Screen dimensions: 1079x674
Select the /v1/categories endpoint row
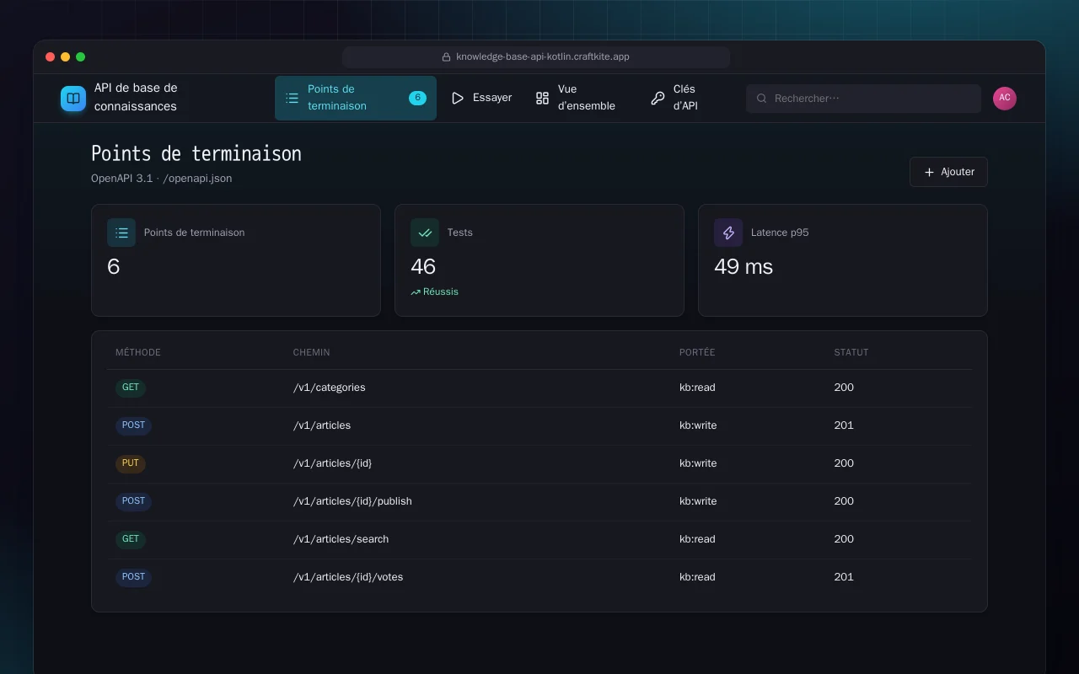coord(539,388)
